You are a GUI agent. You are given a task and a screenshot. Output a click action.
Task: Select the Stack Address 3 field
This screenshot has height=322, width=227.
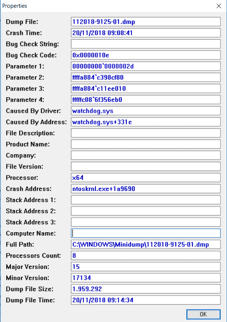(x=146, y=222)
